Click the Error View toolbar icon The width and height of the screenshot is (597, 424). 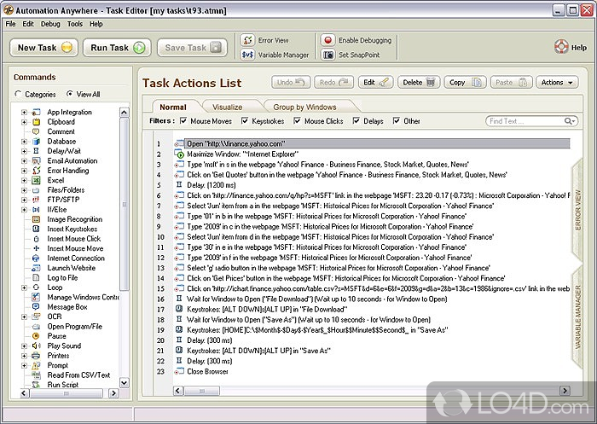[246, 40]
